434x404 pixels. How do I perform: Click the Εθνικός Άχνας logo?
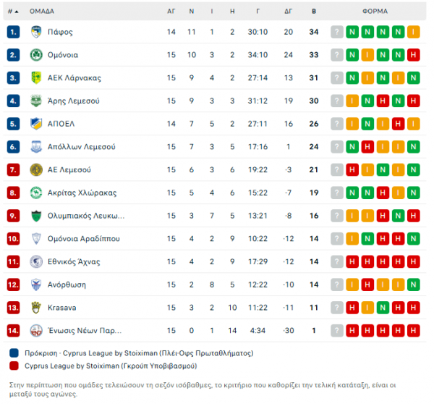point(36,261)
